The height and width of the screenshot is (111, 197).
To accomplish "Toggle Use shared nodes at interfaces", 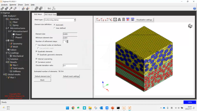I will tap(36, 45).
